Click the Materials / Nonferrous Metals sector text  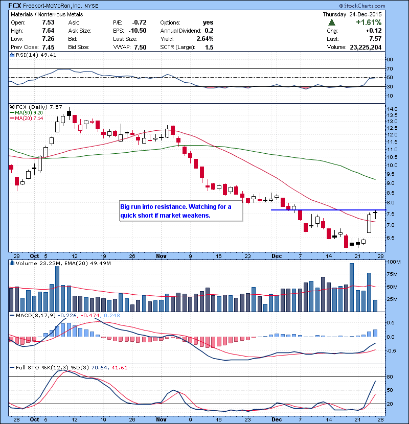[x=47, y=14]
